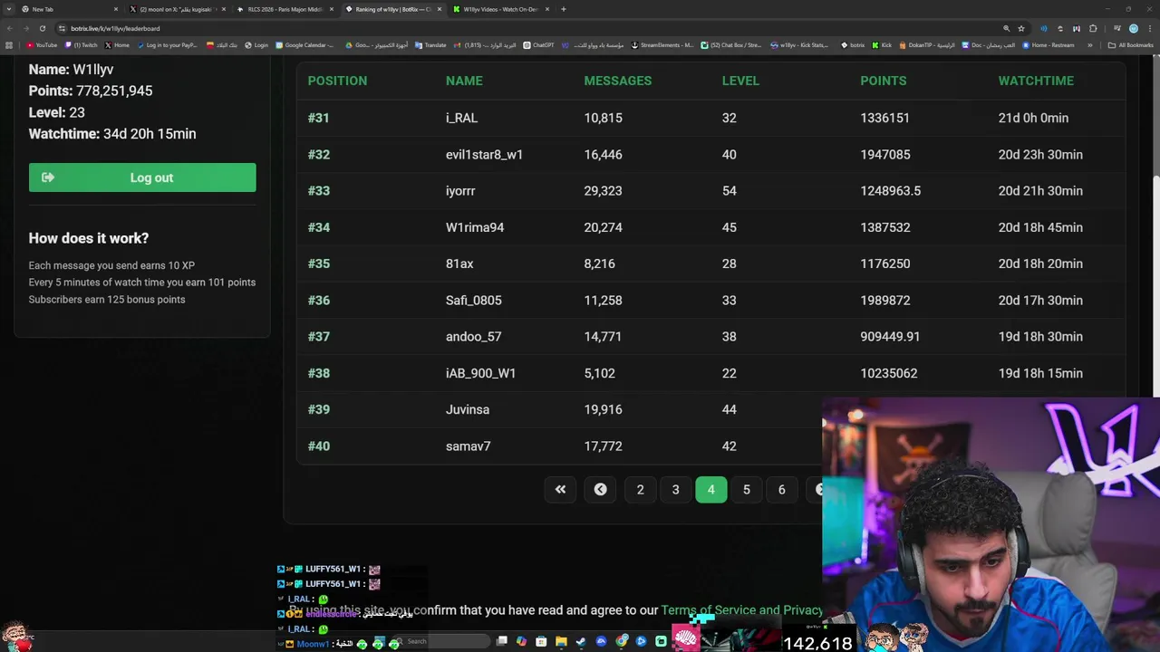Bookmark this page with the star icon

1021,28
